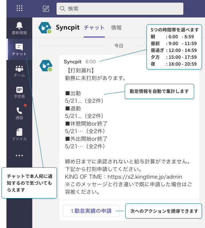This screenshot has height=228, width=205.
Task: Open 通話 calls phone icon
Action: click(19, 113)
